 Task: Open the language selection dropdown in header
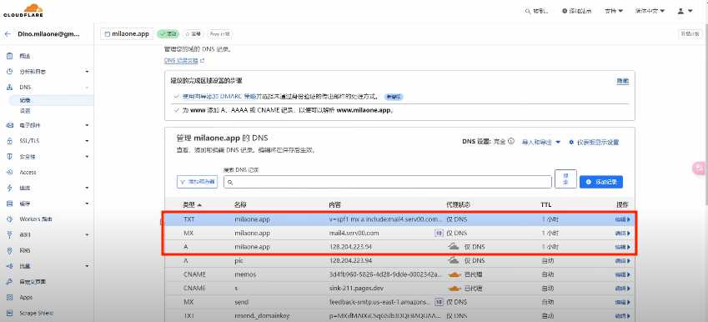click(650, 11)
